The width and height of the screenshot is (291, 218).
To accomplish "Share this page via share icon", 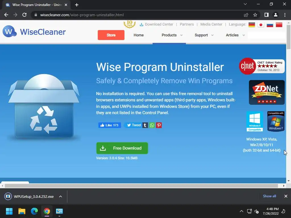I will coord(246,15).
